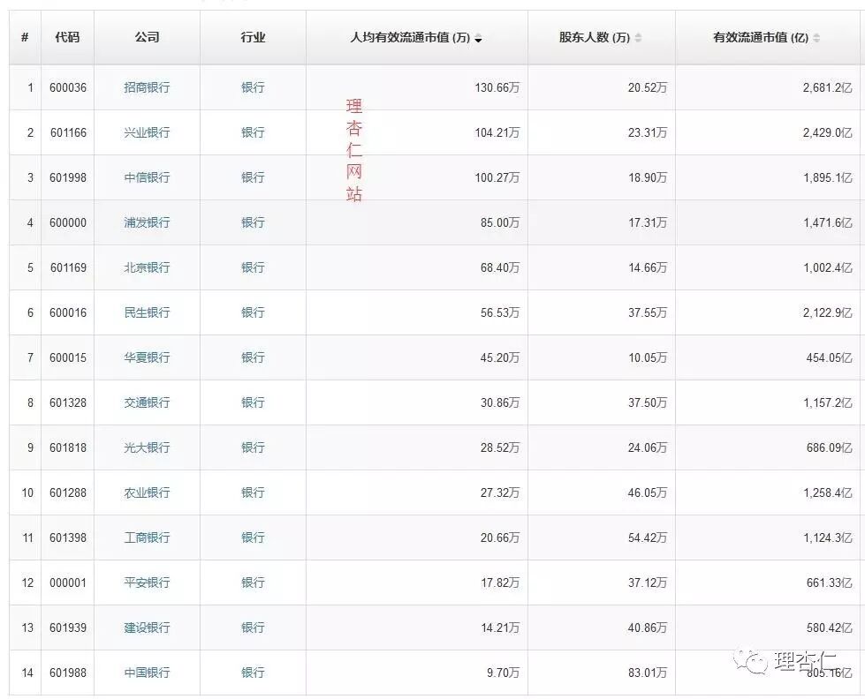Click market value 454.05亿

click(829, 357)
